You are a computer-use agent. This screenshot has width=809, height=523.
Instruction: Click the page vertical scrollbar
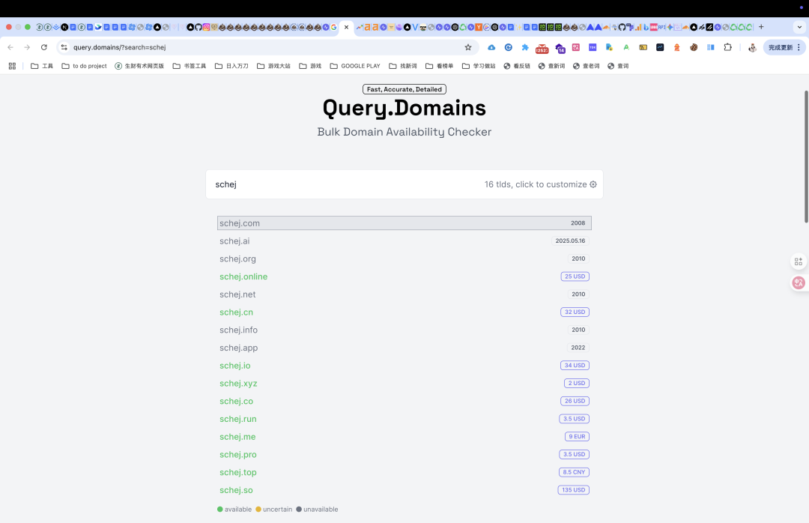point(806,157)
